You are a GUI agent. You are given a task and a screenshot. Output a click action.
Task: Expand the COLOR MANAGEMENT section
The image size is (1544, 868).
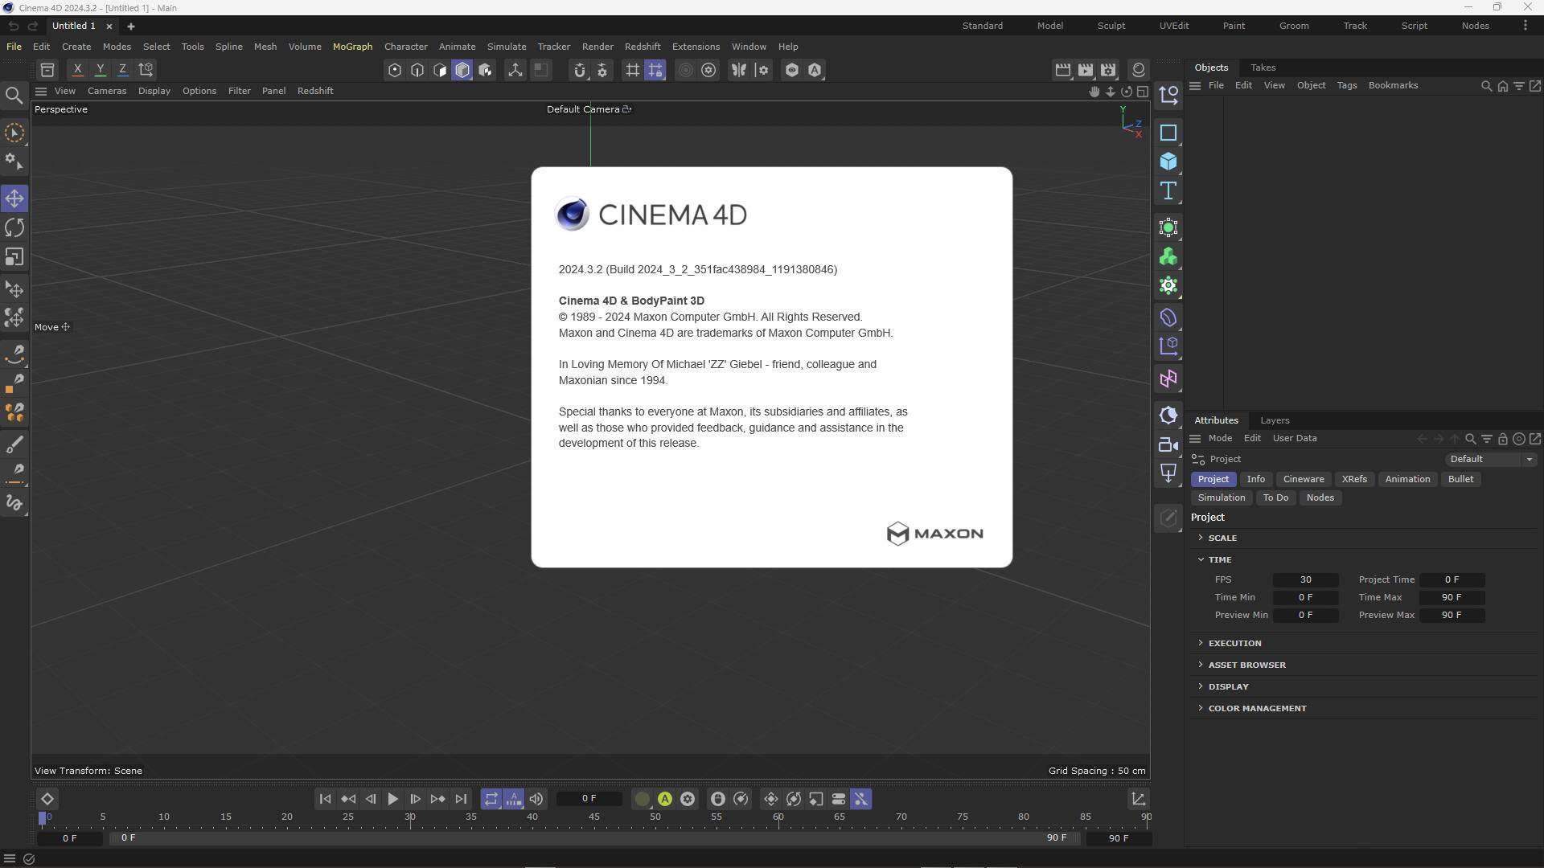pos(1257,708)
